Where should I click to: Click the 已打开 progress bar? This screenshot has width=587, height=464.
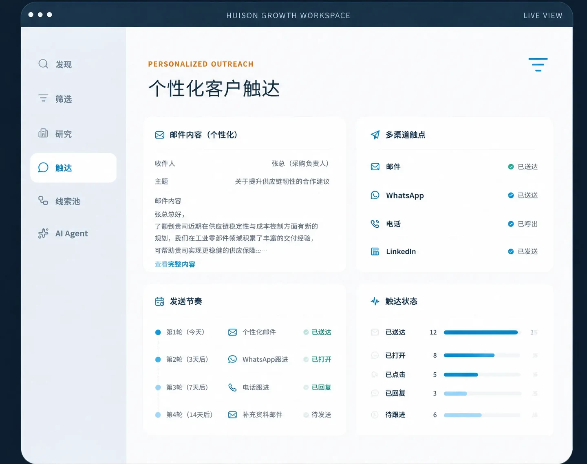[x=482, y=355]
